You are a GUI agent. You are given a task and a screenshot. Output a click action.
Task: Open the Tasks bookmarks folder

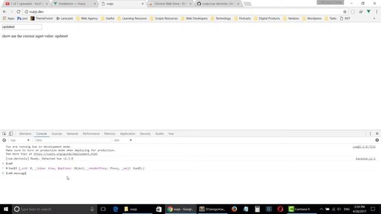click(x=330, y=18)
